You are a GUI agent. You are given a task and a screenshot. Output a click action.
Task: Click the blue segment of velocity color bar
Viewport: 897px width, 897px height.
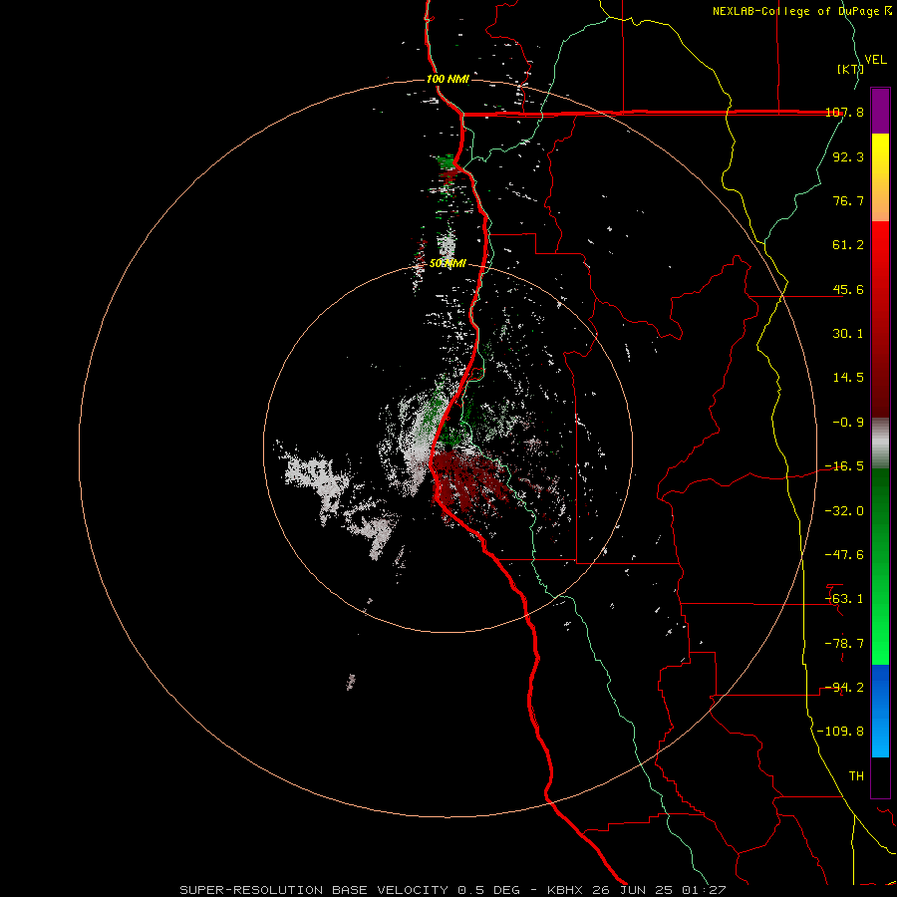pos(880,711)
